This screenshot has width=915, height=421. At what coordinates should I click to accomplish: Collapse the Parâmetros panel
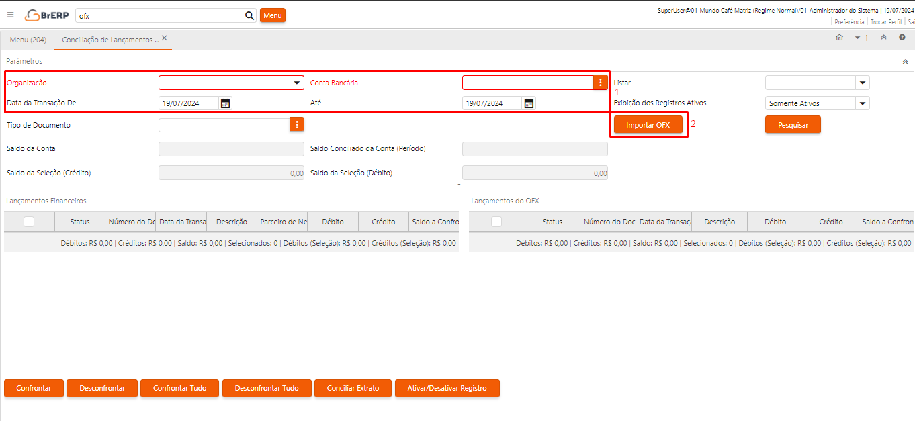point(905,62)
